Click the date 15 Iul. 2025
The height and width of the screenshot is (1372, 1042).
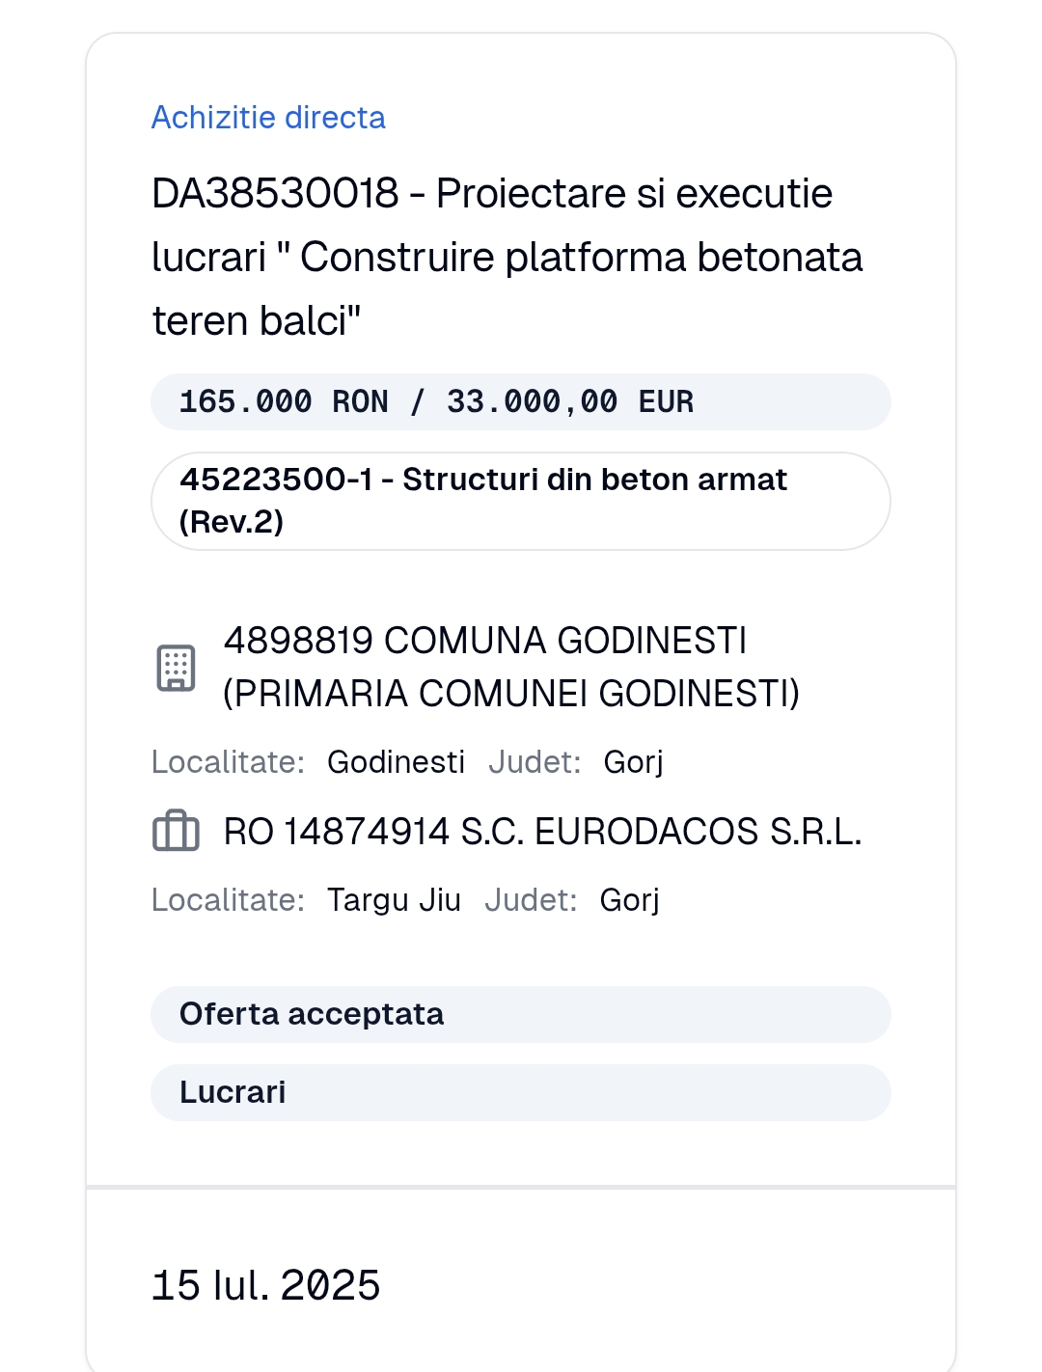click(x=266, y=1285)
